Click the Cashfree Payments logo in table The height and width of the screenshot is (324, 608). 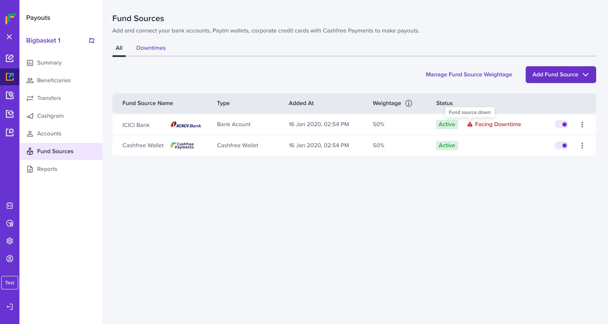(x=182, y=146)
